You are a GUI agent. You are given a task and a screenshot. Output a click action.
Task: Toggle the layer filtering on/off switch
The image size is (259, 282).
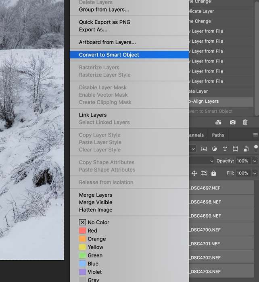click(x=256, y=148)
